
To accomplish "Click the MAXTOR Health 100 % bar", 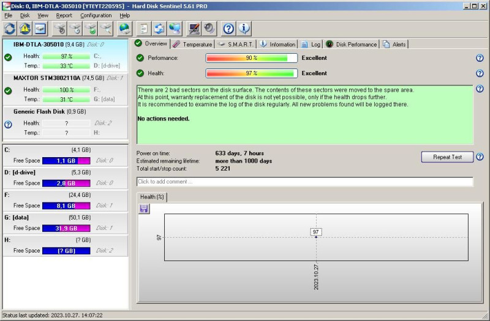I will coord(66,90).
